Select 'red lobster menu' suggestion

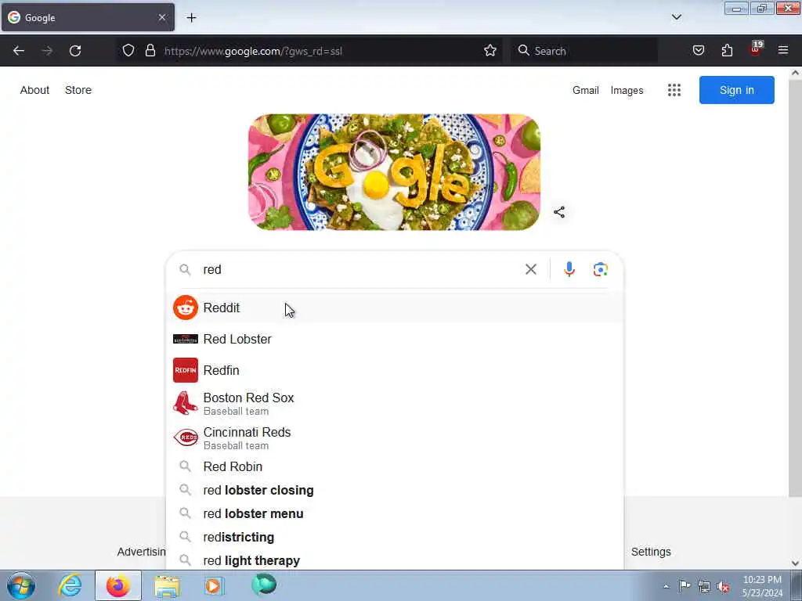tap(395, 513)
